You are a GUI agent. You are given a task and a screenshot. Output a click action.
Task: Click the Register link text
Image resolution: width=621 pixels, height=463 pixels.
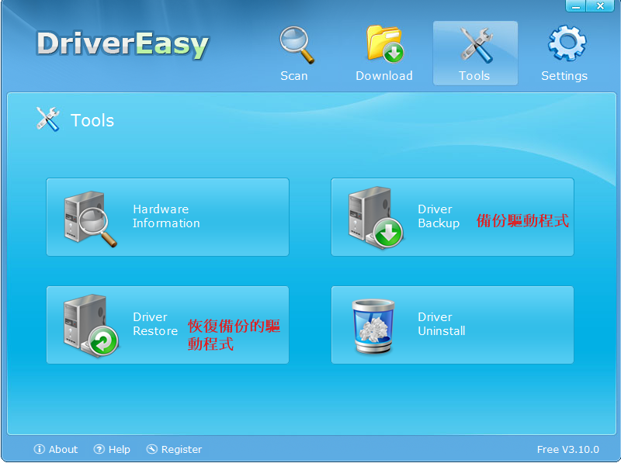point(182,450)
